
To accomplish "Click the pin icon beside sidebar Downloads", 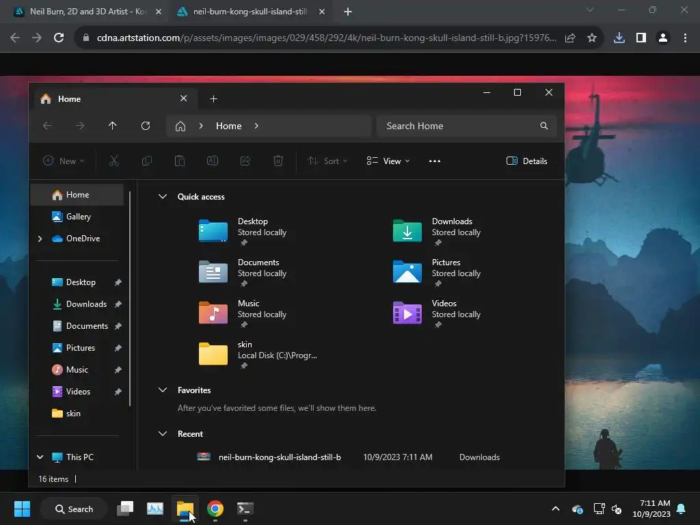I will coord(118,304).
